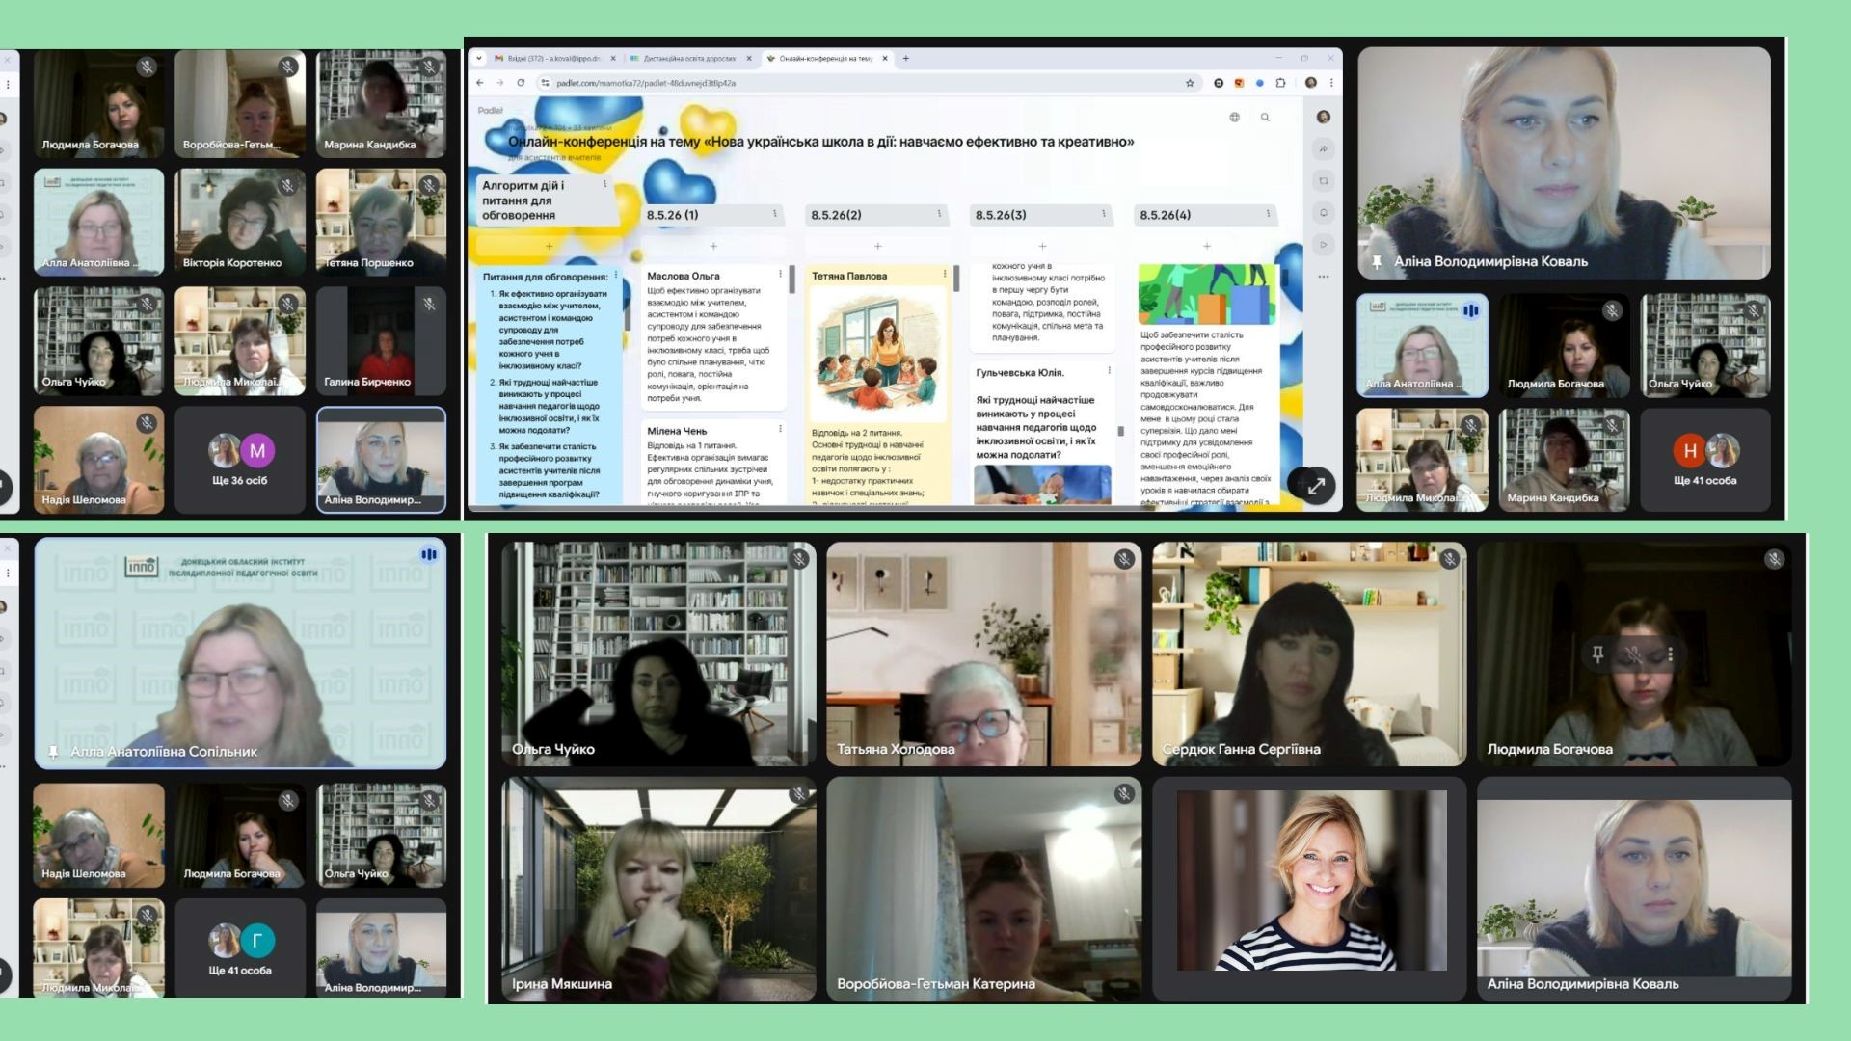Switch to Дистанційна освіта дорослих tab
This screenshot has width=1851, height=1041.
pos(688,59)
